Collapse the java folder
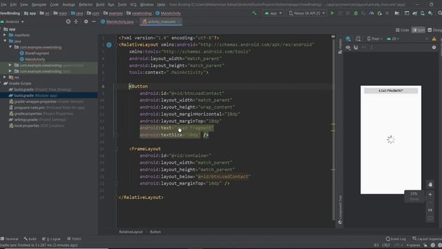Image resolution: width=442 pixels, height=249 pixels. tap(5, 41)
